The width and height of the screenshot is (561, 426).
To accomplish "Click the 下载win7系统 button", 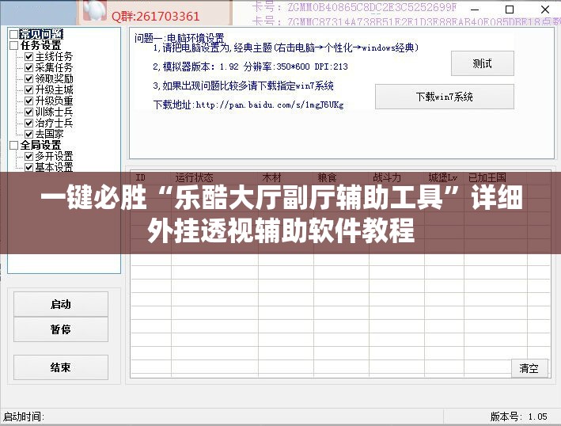I will [445, 97].
